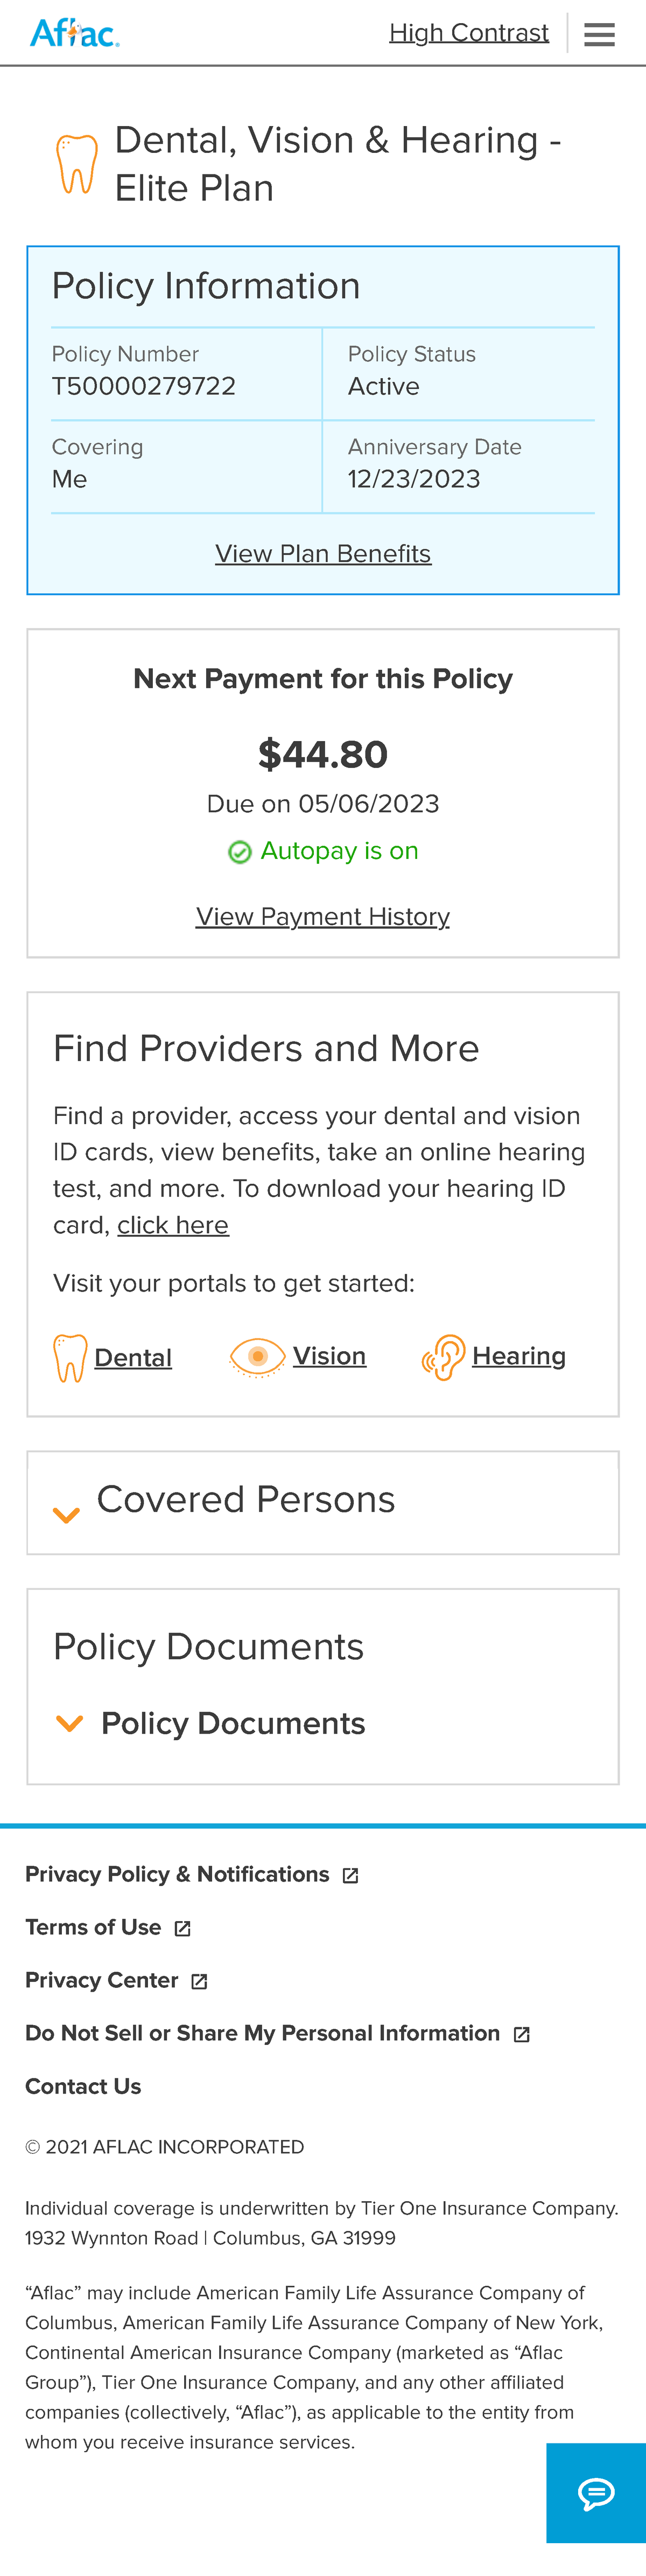Open the chat bubble in the corner
The width and height of the screenshot is (646, 2576).
click(596, 2493)
